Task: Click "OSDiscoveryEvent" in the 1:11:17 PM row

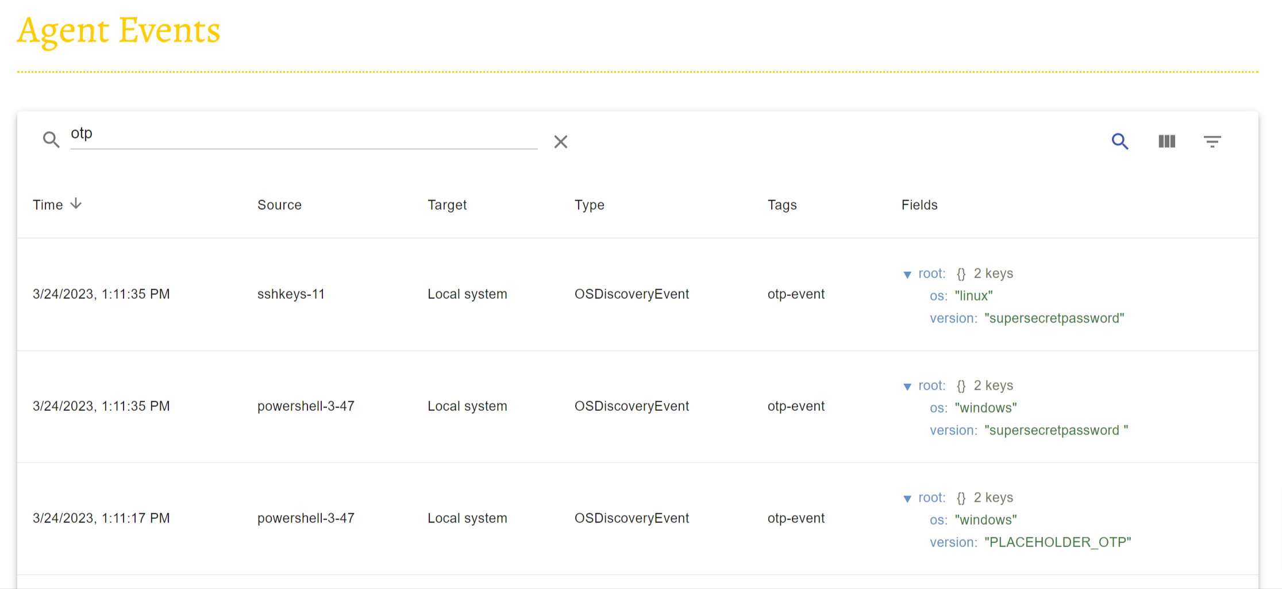Action: pyautogui.click(x=632, y=518)
